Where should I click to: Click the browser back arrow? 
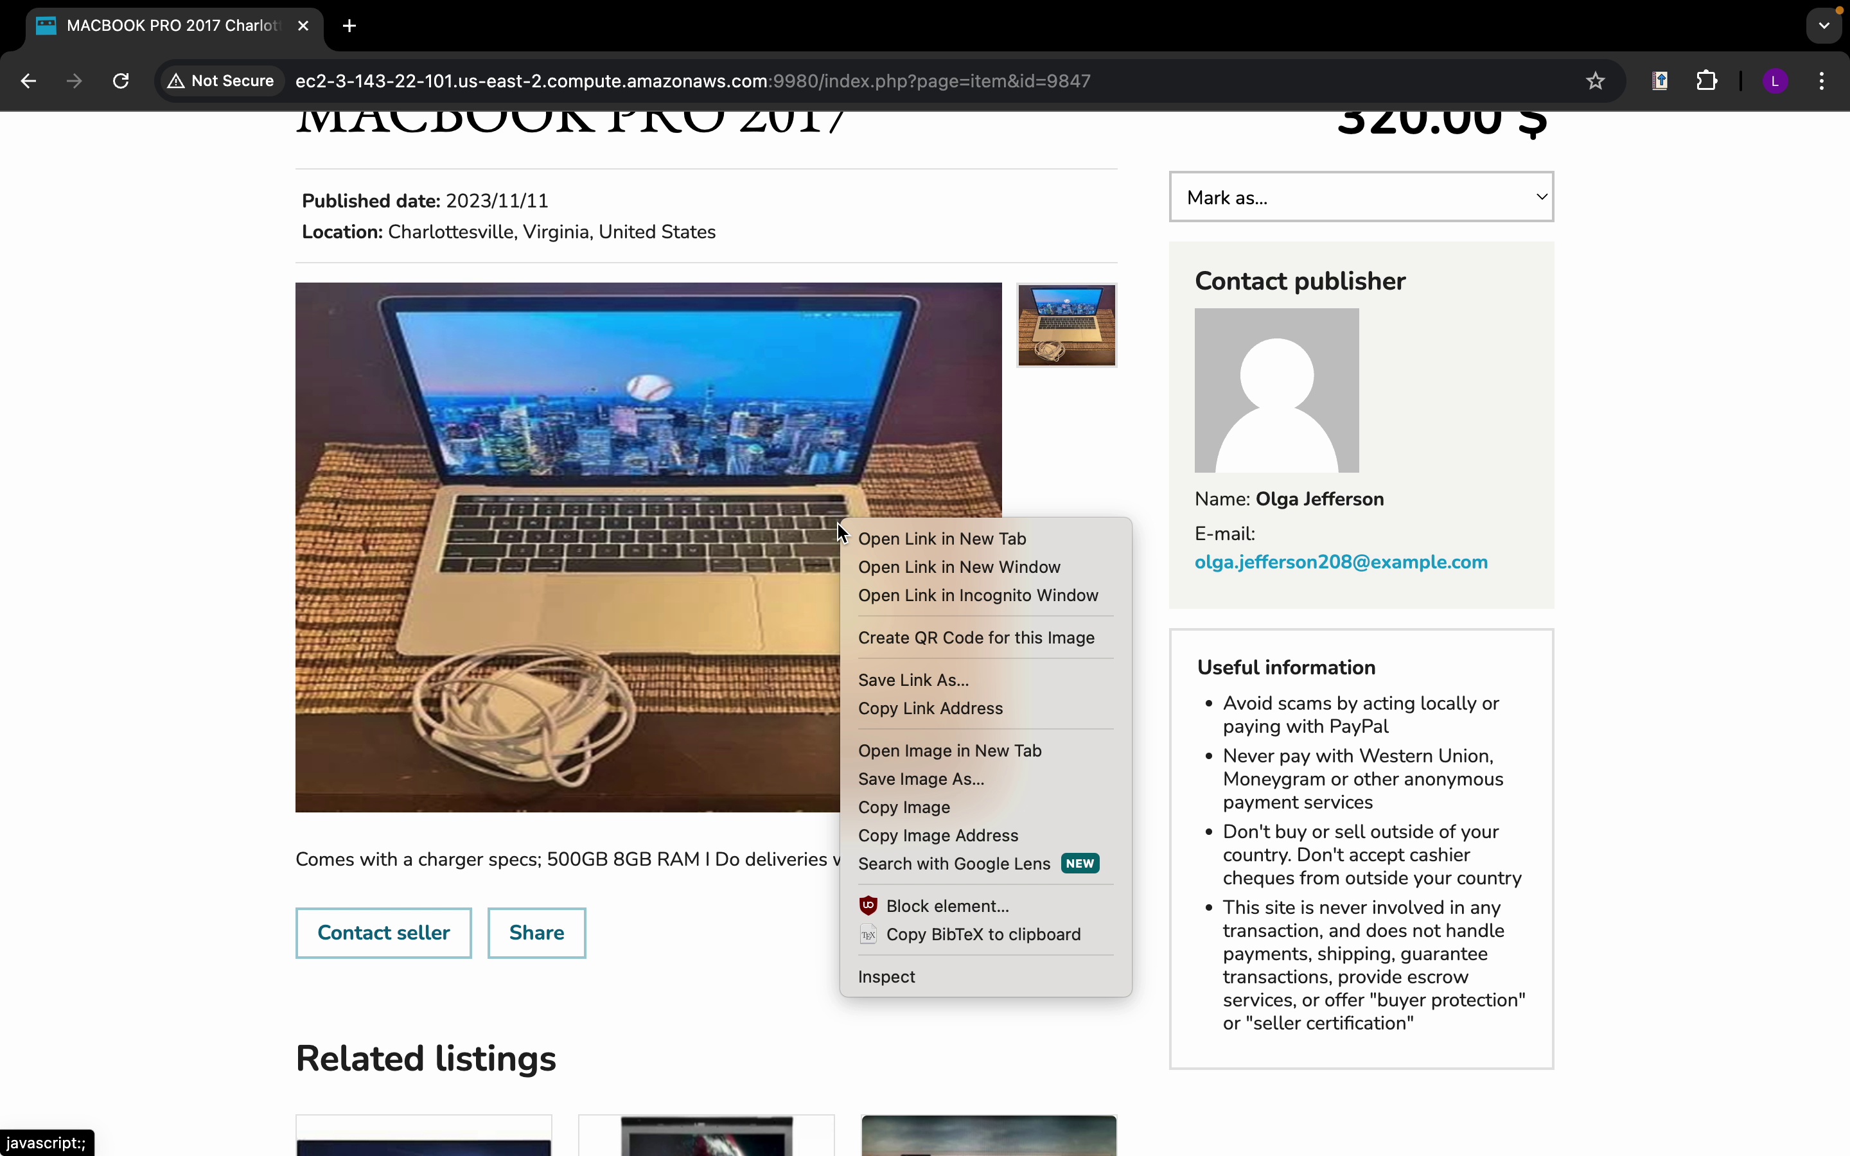click(28, 81)
